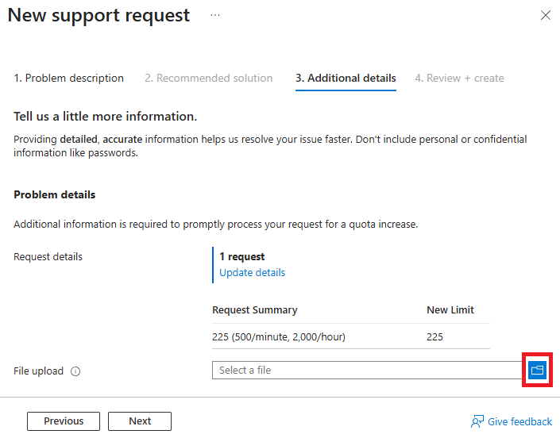
Task: Click the file browse folder icon
Action: pyautogui.click(x=538, y=370)
